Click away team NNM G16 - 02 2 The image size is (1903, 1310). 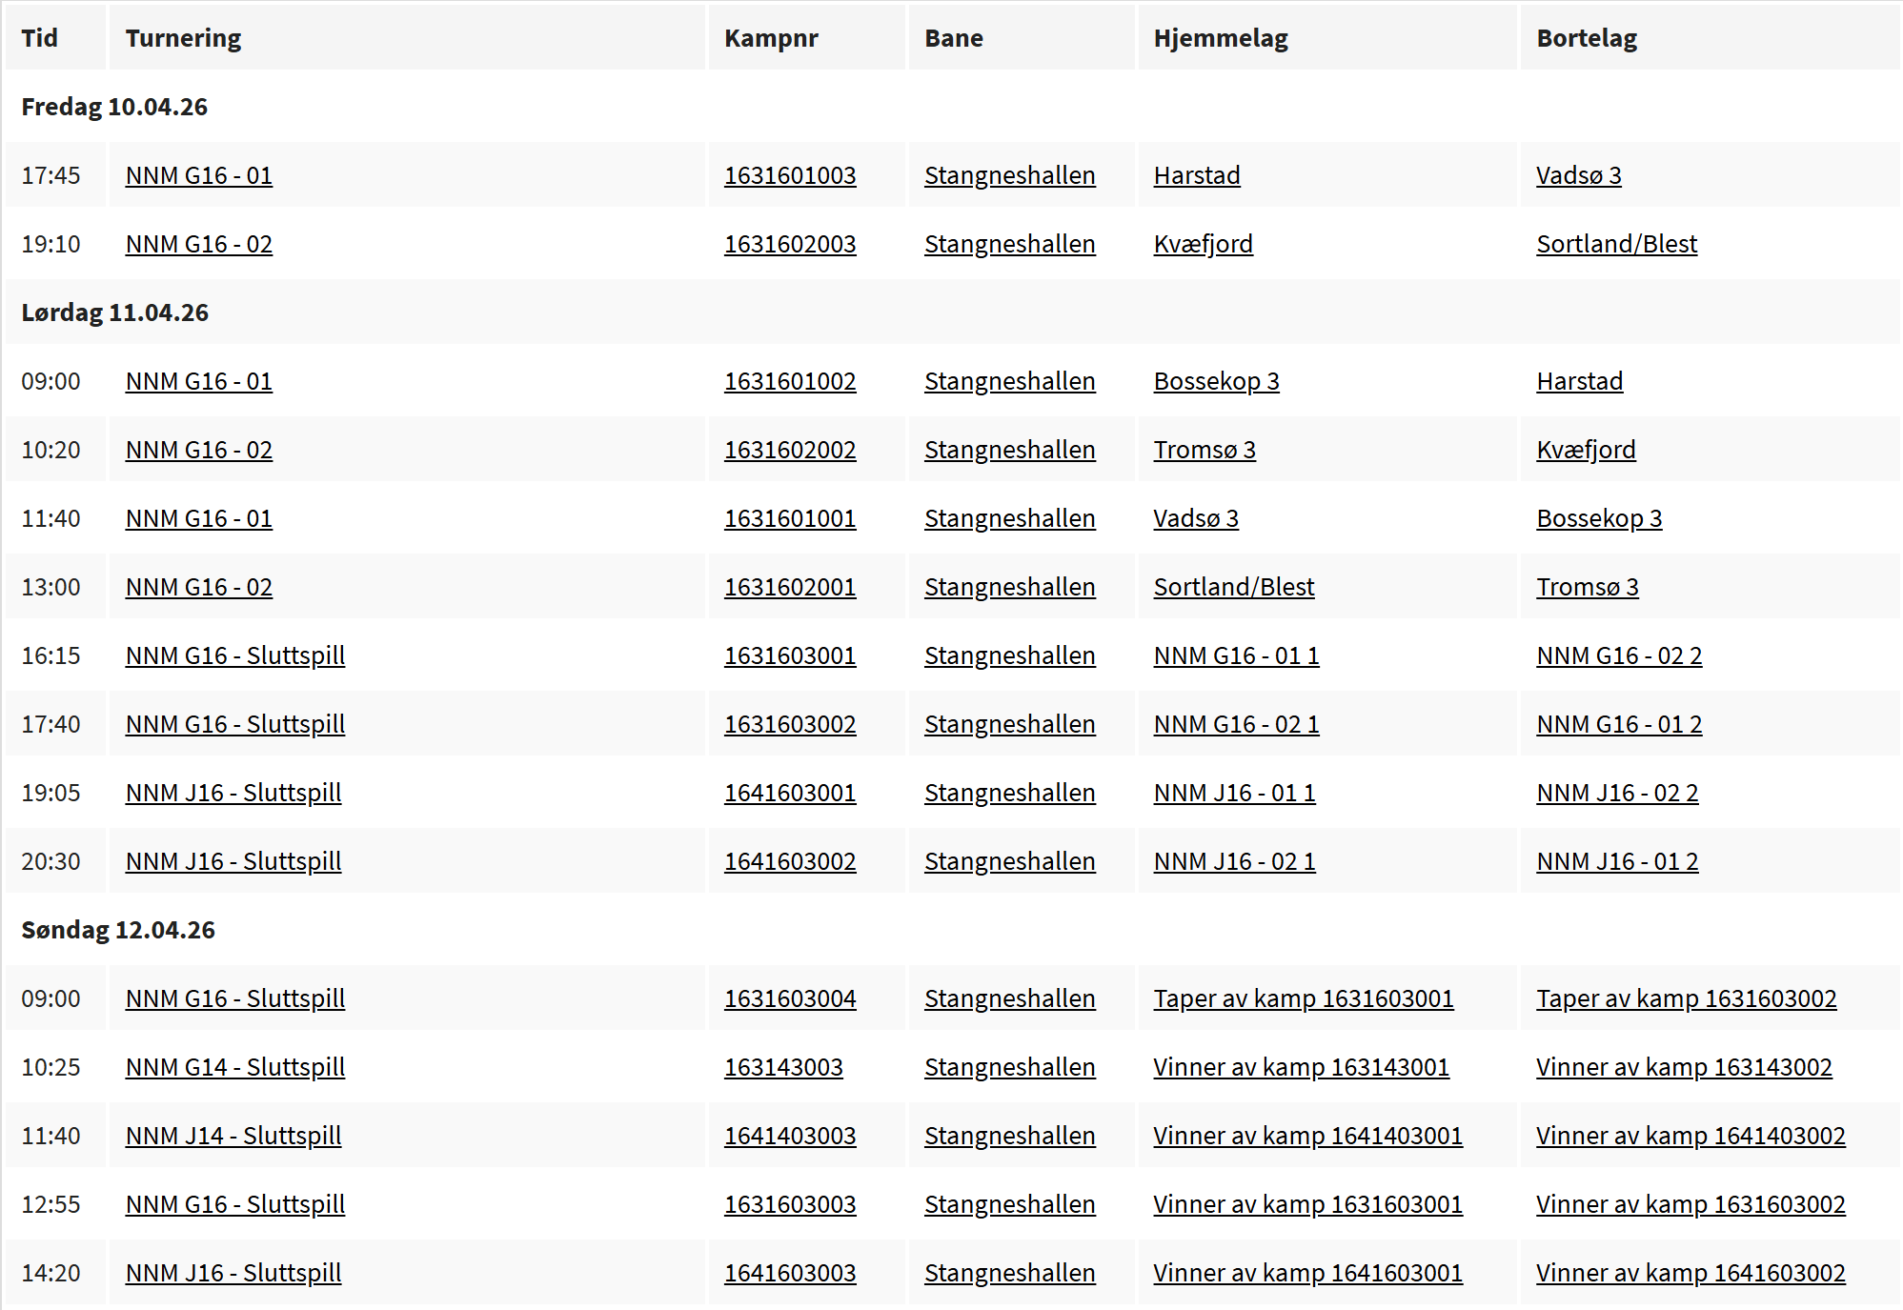pyautogui.click(x=1618, y=655)
